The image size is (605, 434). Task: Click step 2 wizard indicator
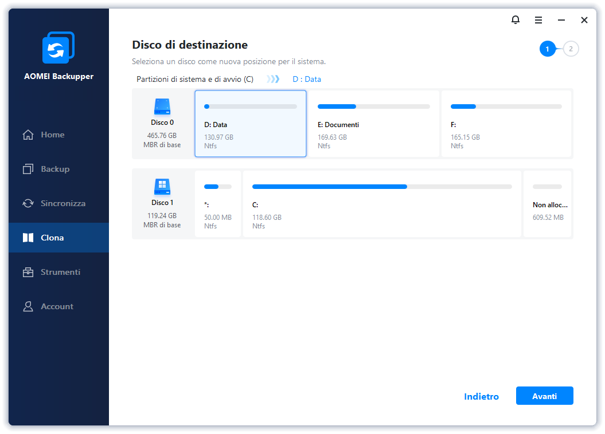[571, 49]
